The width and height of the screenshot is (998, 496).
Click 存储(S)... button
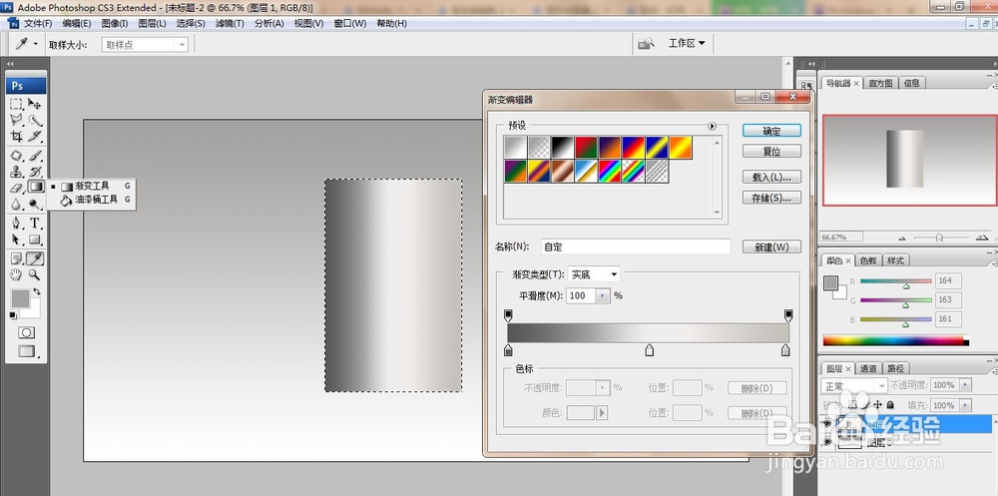click(x=771, y=198)
